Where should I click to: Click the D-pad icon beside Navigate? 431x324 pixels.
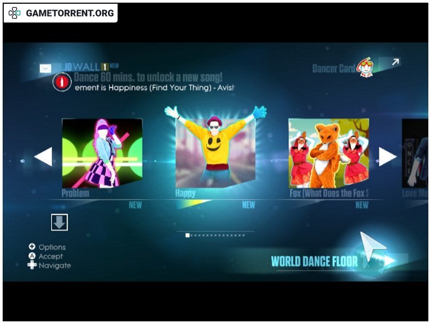pos(32,265)
